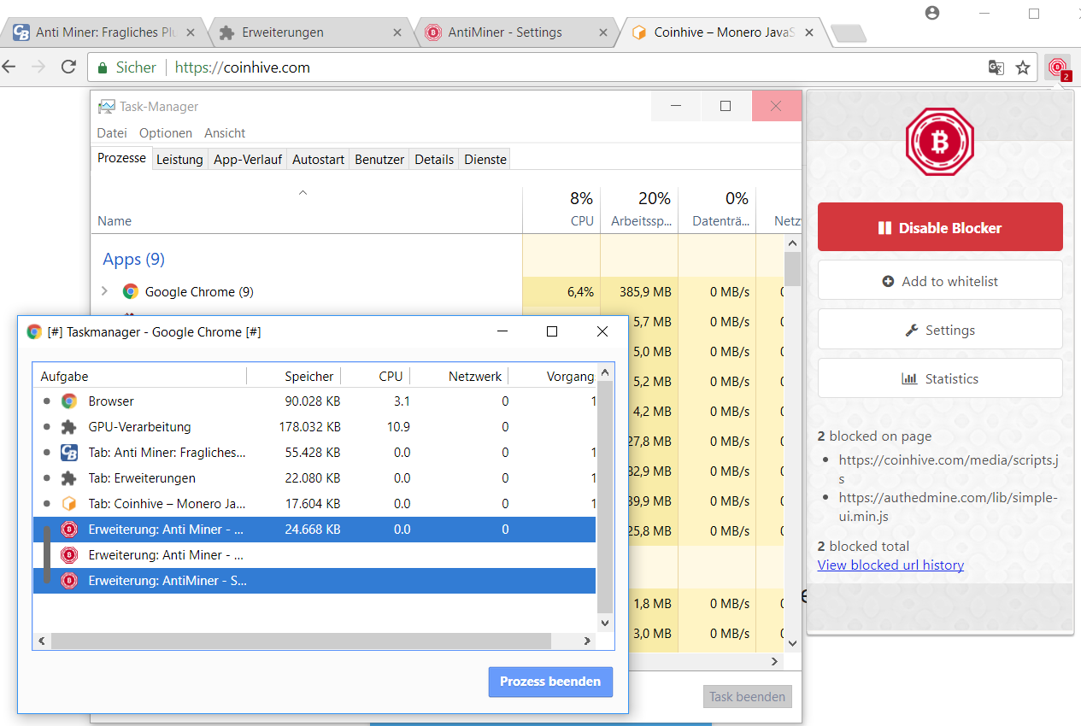Sort by the Speicher column header
Viewport: 1081px width, 726px height.
(x=293, y=376)
